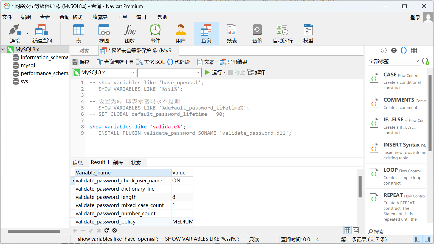Collapse the MySQL8.x connection tree node
Image resolution: width=434 pixels, height=244 pixels.
click(x=3, y=50)
